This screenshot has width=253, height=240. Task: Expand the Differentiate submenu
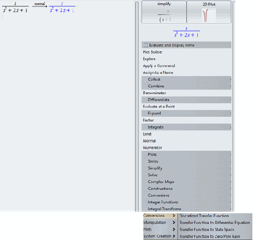(186, 100)
